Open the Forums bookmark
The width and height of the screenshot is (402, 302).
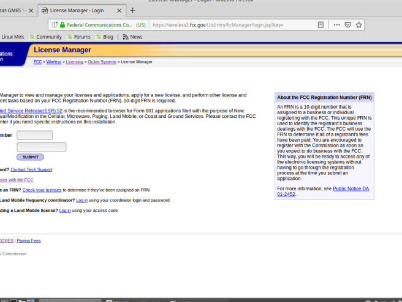tap(79, 37)
